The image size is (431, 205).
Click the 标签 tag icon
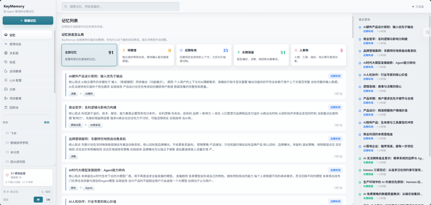[x=6, y=62]
